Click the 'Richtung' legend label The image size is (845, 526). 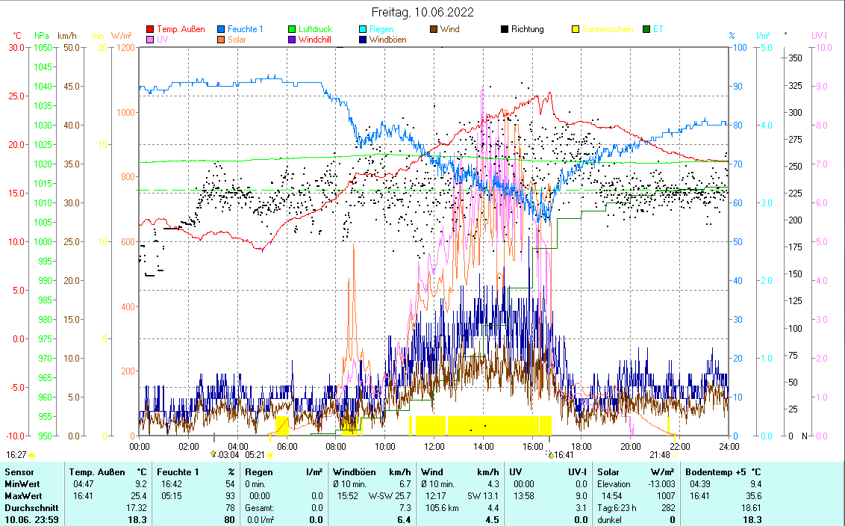pyautogui.click(x=528, y=29)
